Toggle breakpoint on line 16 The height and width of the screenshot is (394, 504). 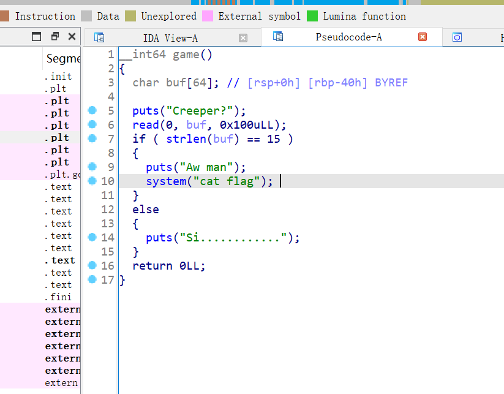tap(92, 265)
